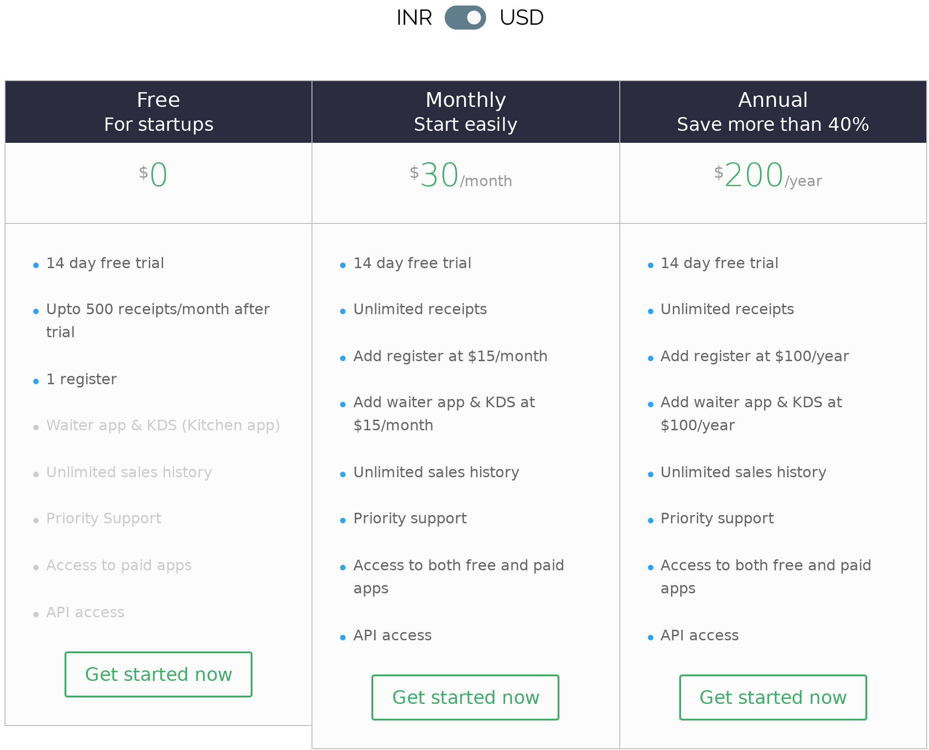Click the $30/month price

point(461,176)
